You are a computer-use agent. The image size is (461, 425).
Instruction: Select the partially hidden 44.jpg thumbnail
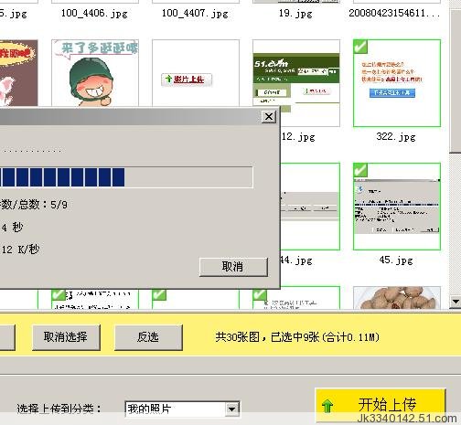click(x=310, y=207)
